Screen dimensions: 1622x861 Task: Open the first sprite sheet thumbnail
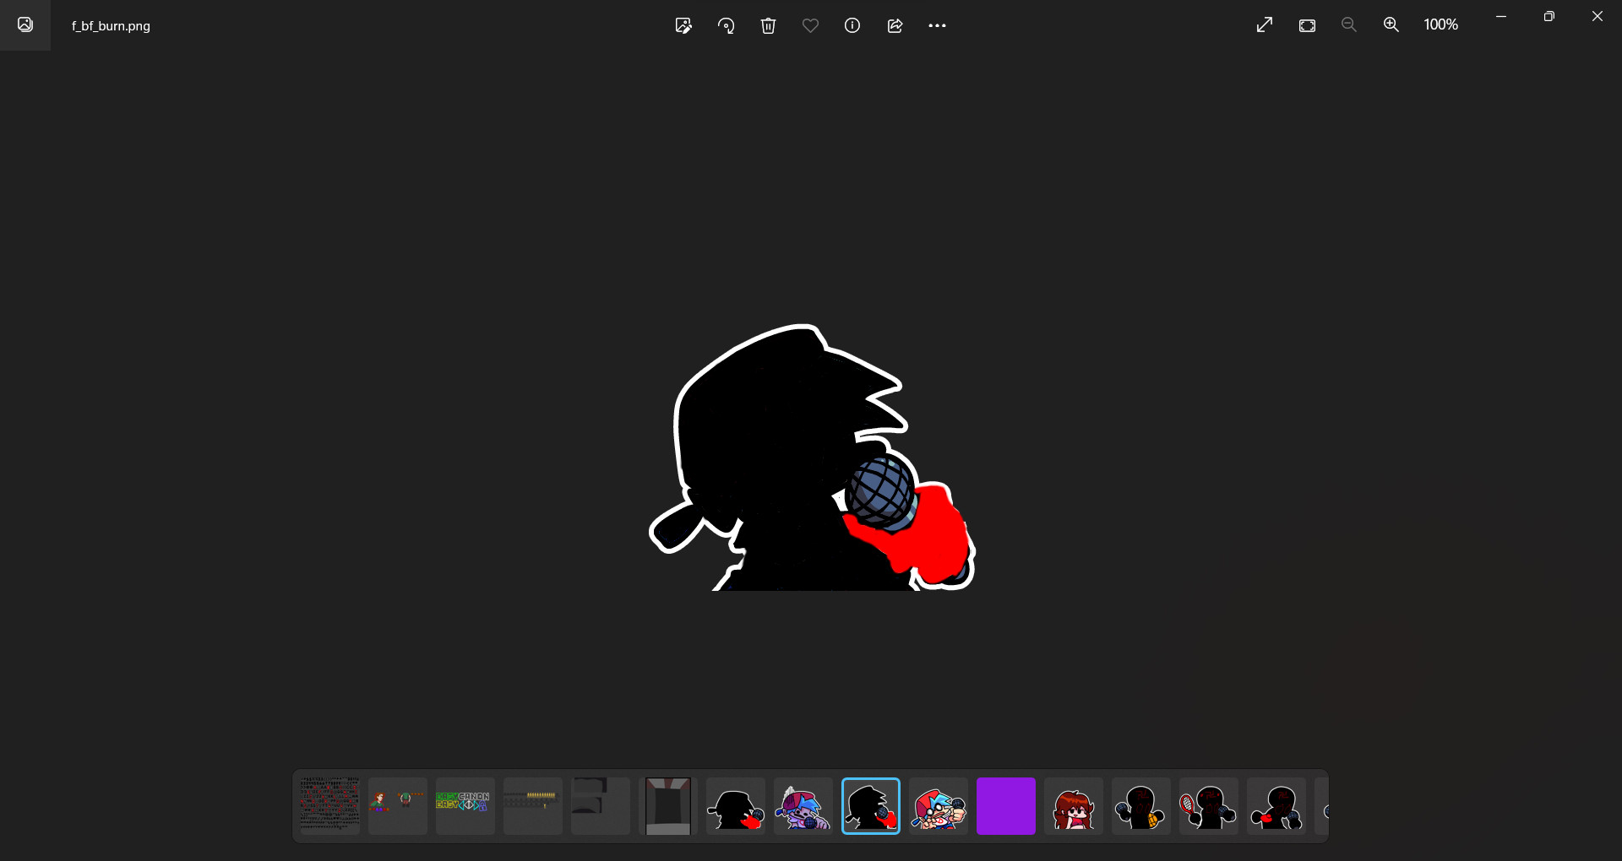[x=329, y=806]
